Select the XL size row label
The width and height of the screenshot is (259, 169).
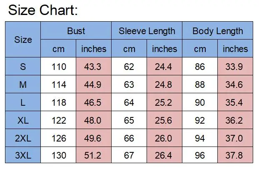[23, 120]
